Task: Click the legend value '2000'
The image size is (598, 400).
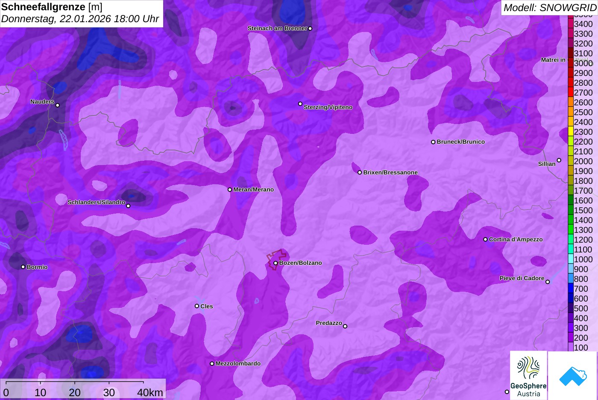Action: pos(583,161)
